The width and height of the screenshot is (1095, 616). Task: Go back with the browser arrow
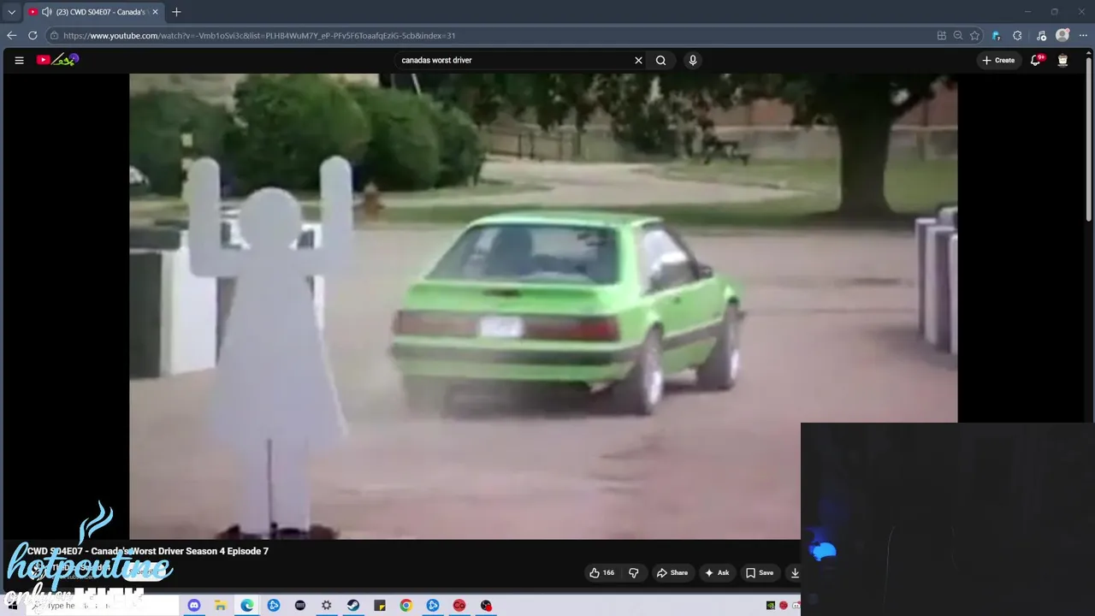(x=11, y=35)
